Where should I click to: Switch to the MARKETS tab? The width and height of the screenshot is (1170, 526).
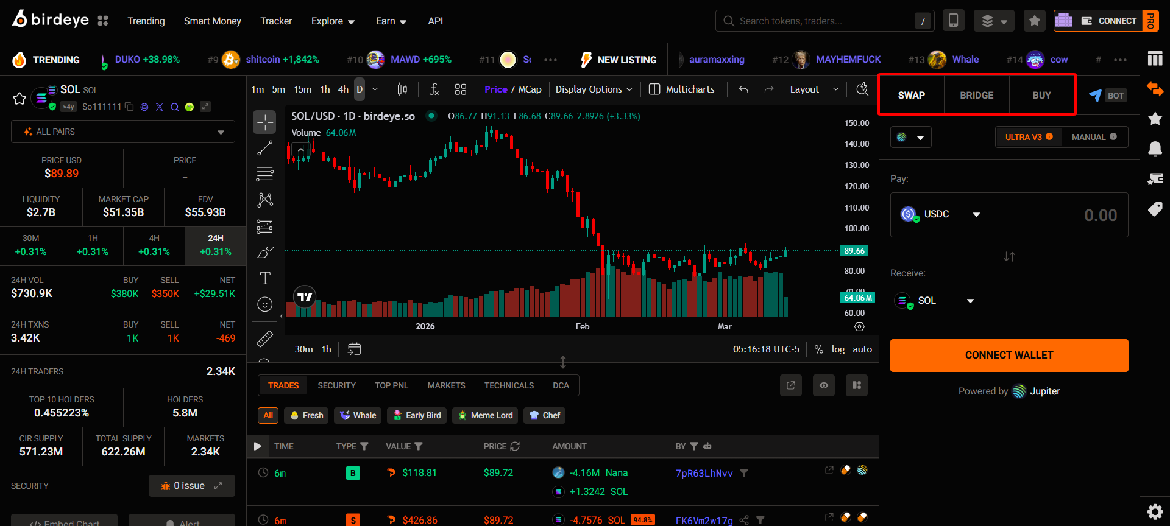446,385
